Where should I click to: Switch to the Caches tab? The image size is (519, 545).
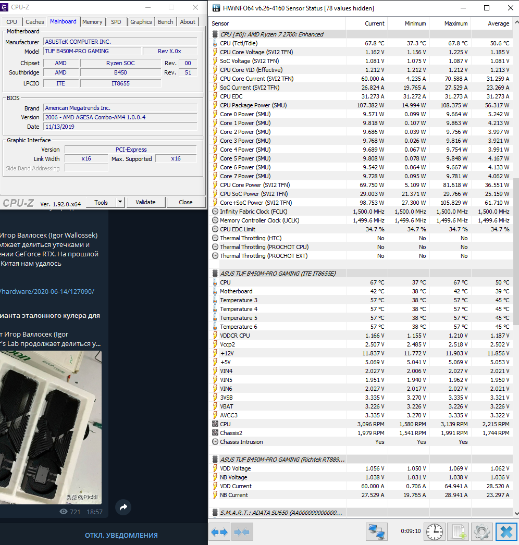[35, 22]
